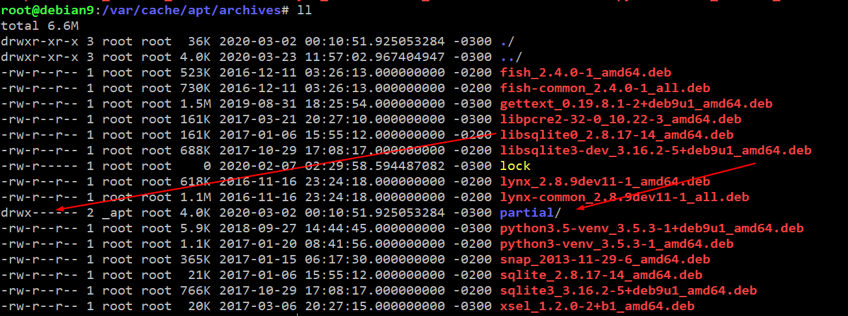Click the fish-common_2.4.0-1_all.deb entry
This screenshot has height=316, width=848.
point(605,88)
